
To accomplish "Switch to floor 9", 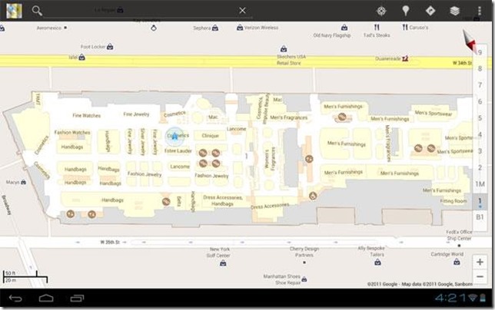I will 480,52.
